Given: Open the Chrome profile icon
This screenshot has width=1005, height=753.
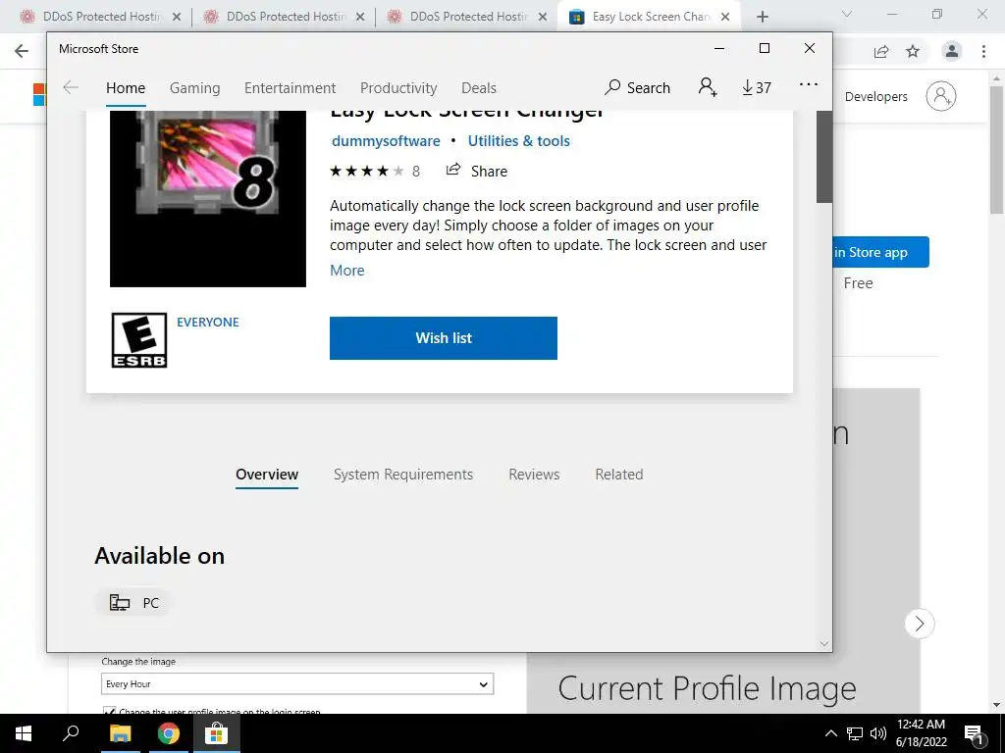Looking at the screenshot, I should (x=952, y=51).
